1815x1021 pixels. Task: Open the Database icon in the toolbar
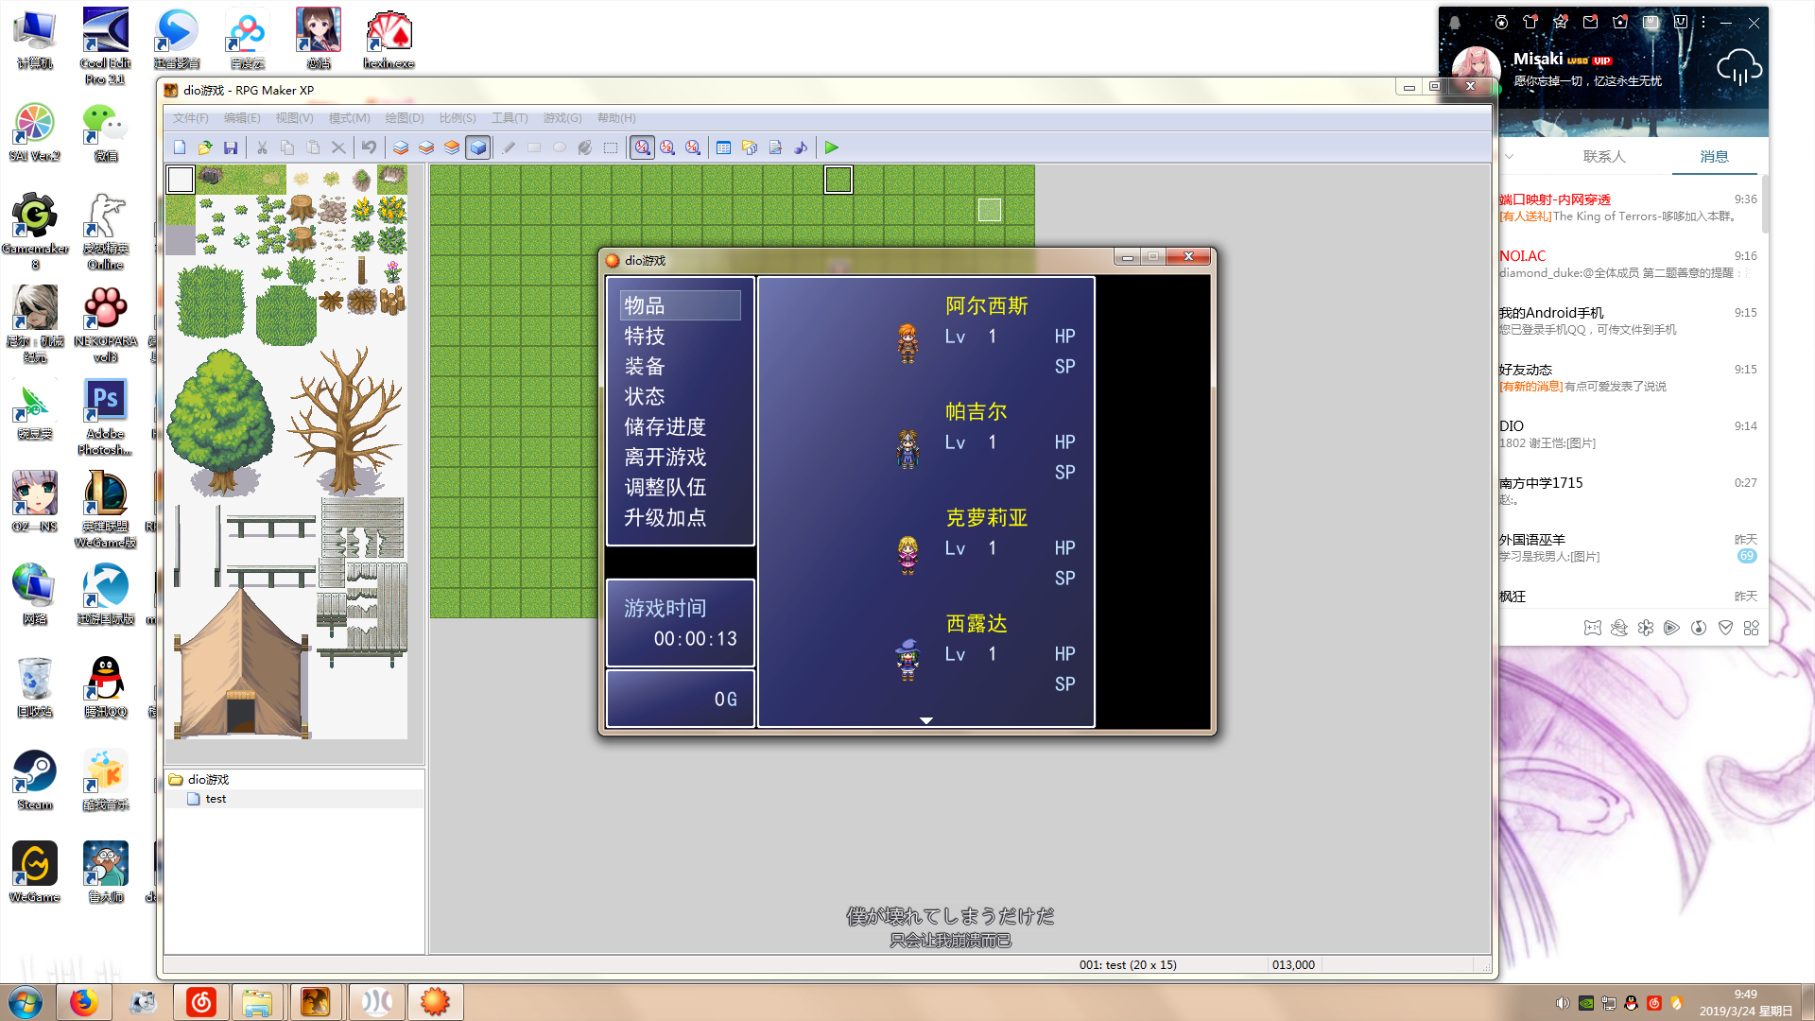click(724, 147)
